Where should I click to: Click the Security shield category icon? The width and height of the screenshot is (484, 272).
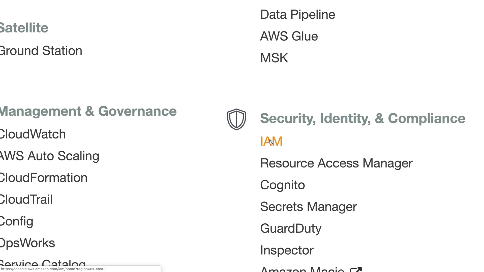236,119
